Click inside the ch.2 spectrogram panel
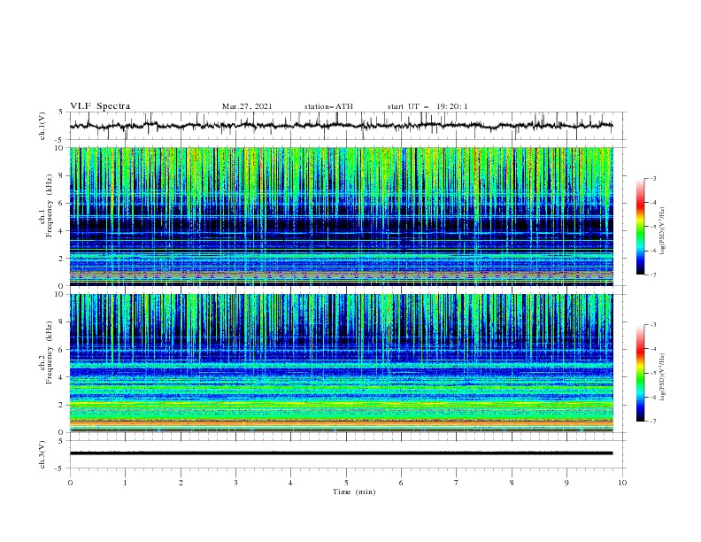Screen dimensions: 701x542 click(x=341, y=363)
